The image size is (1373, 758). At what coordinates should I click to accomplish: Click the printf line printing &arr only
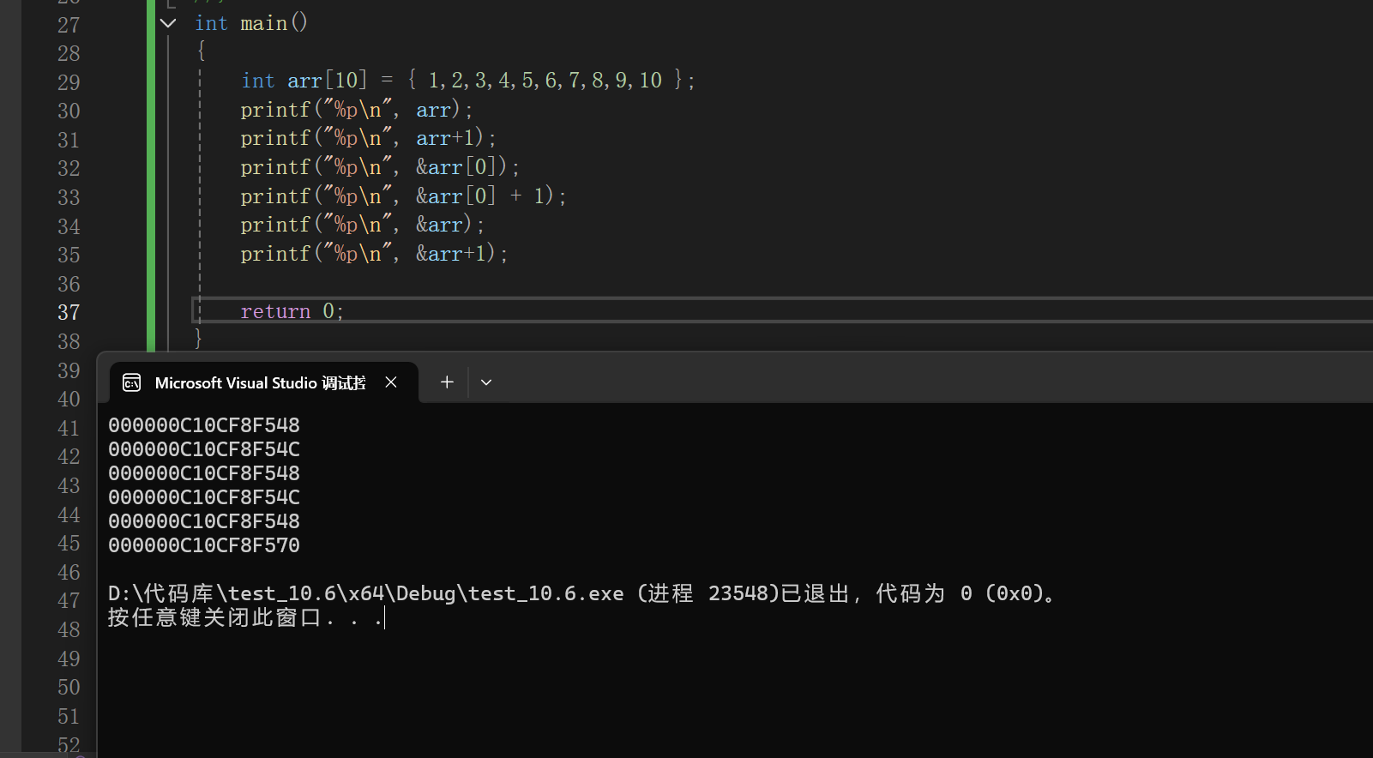[363, 225]
